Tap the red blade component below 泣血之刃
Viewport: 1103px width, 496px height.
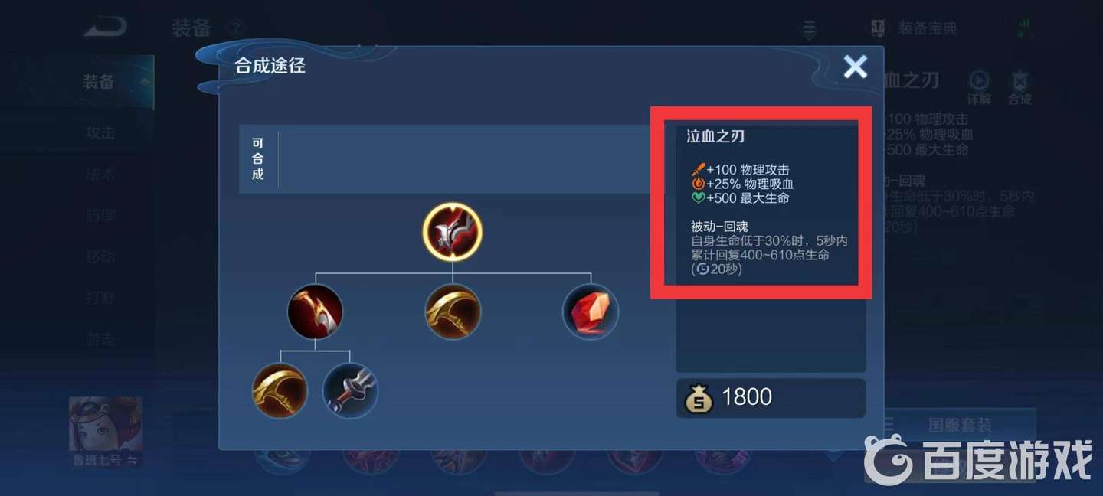coord(315,312)
